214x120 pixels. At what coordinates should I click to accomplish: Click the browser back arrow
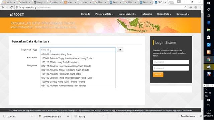[x=3, y=7]
